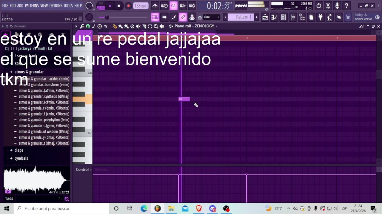Toggle typing keyboard to piano button
The height and width of the screenshot is (214, 382).
point(155,17)
